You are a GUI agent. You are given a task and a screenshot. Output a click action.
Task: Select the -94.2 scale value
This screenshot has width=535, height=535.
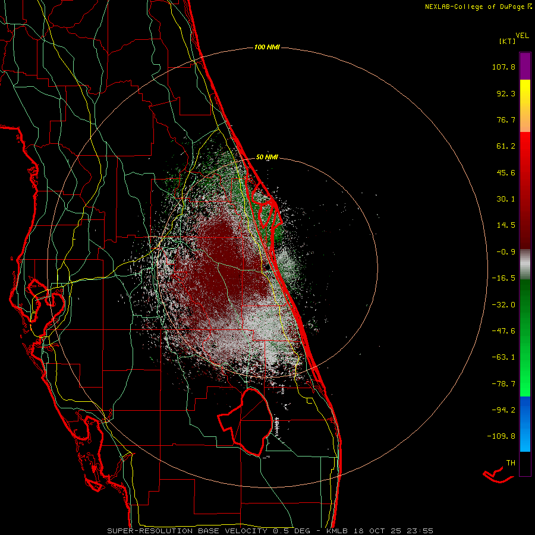[503, 410]
